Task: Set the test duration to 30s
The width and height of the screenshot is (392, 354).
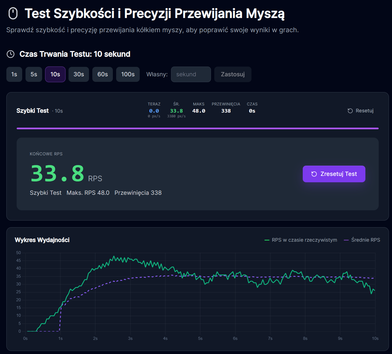Action: tap(79, 74)
